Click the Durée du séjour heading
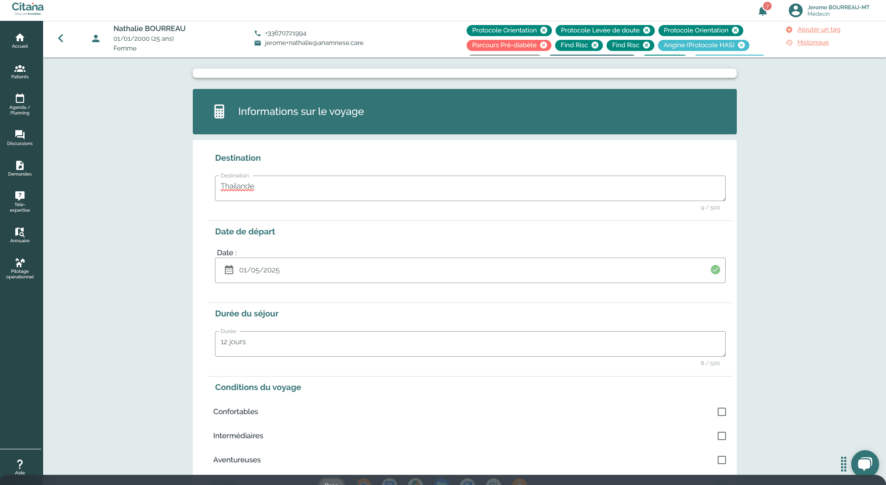Image resolution: width=886 pixels, height=485 pixels. (x=247, y=314)
